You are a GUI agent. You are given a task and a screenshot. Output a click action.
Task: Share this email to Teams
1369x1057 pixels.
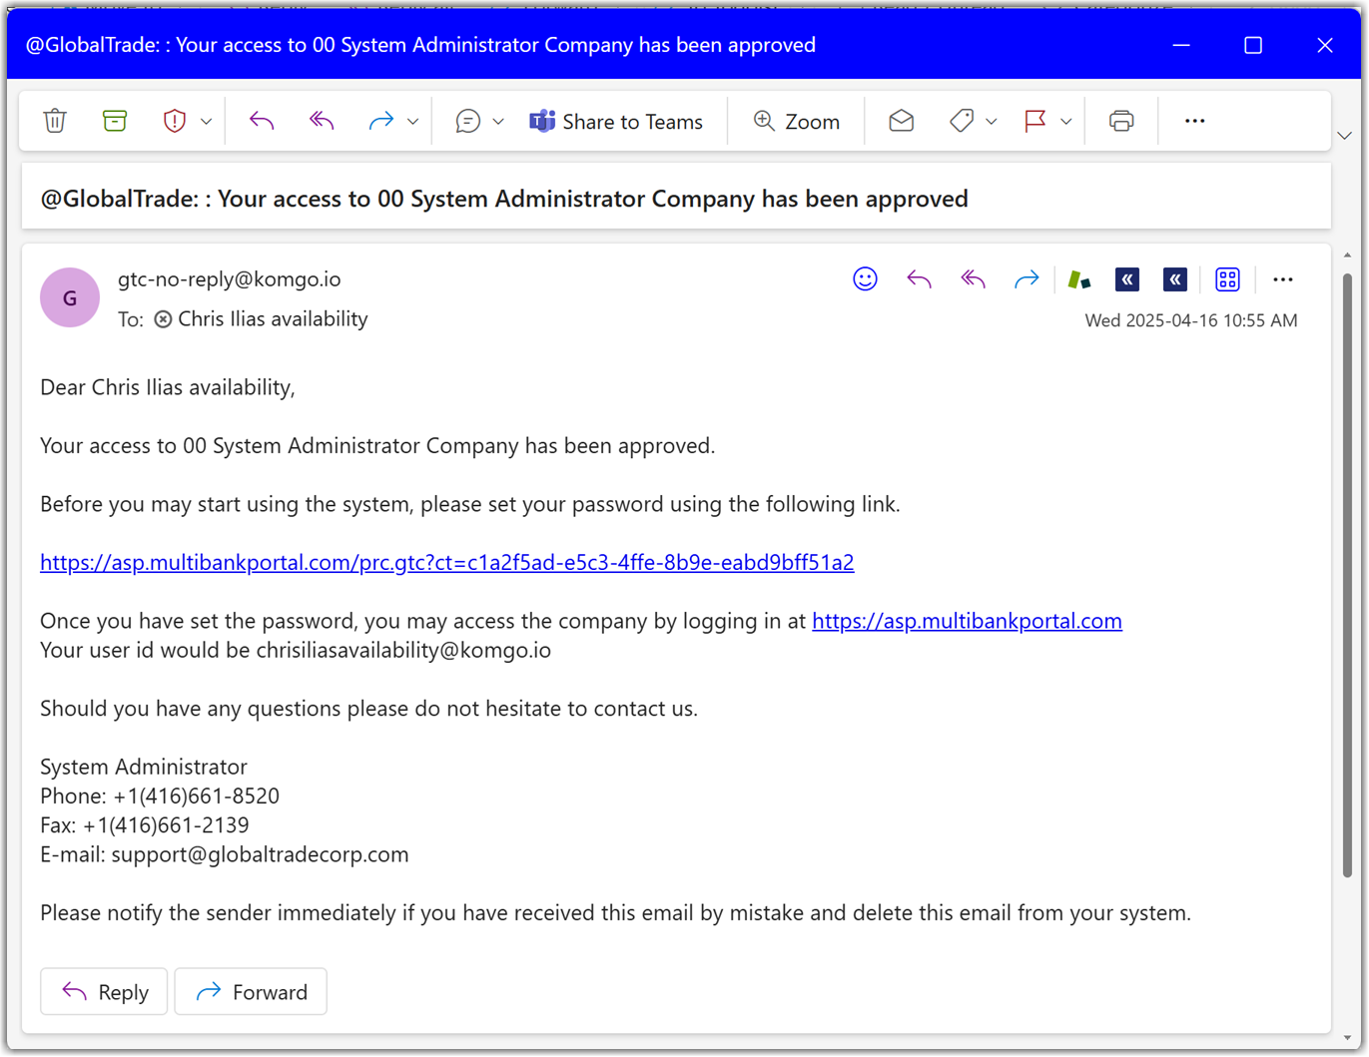pyautogui.click(x=616, y=121)
